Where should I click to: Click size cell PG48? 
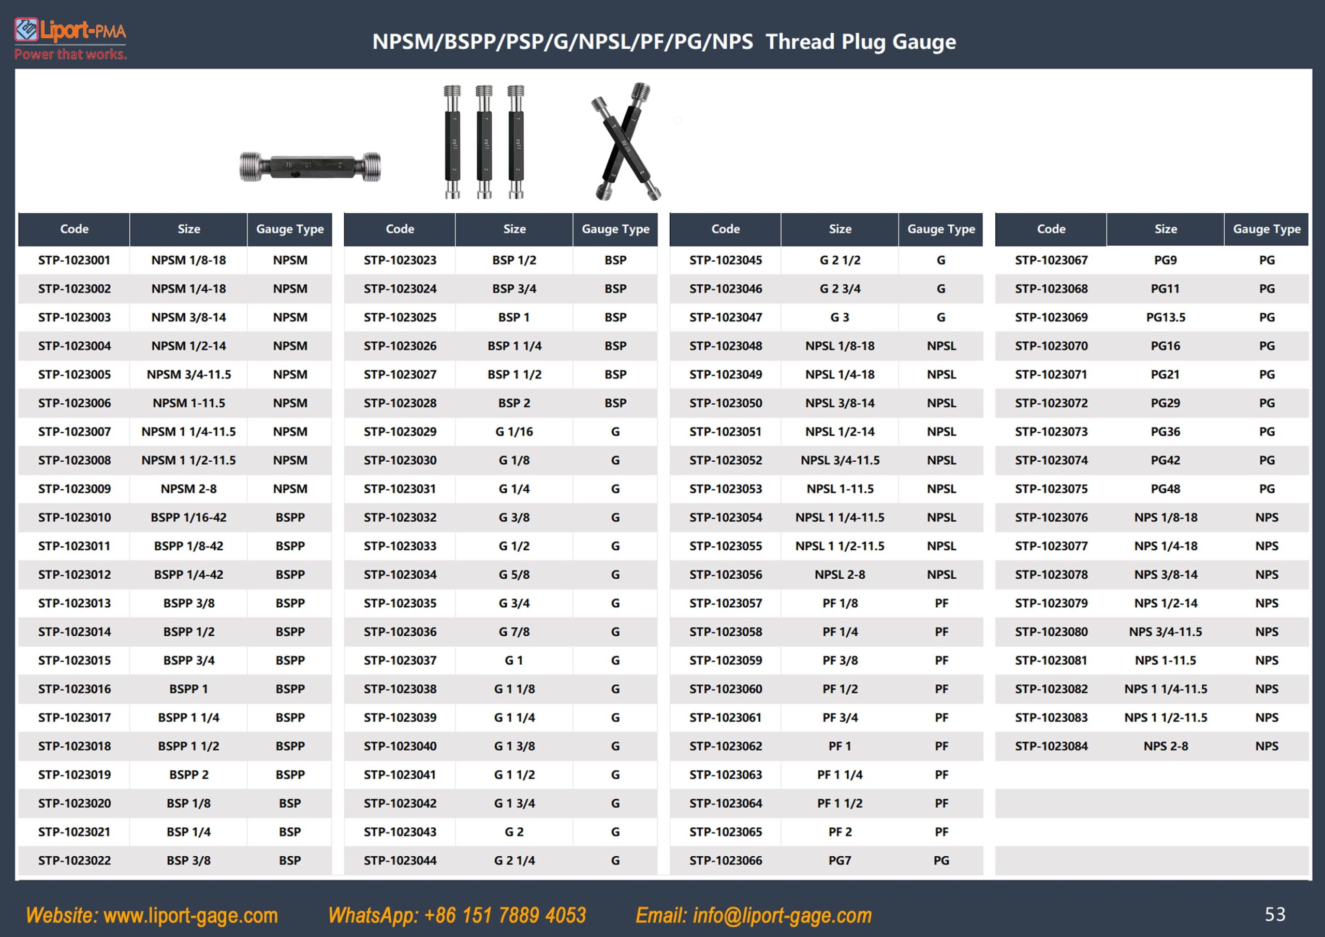point(1166,489)
